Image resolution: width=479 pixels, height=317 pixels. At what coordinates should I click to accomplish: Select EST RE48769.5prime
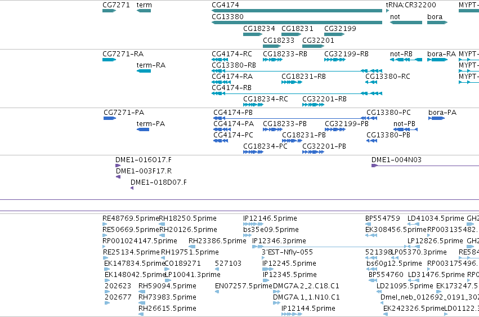pos(131,218)
